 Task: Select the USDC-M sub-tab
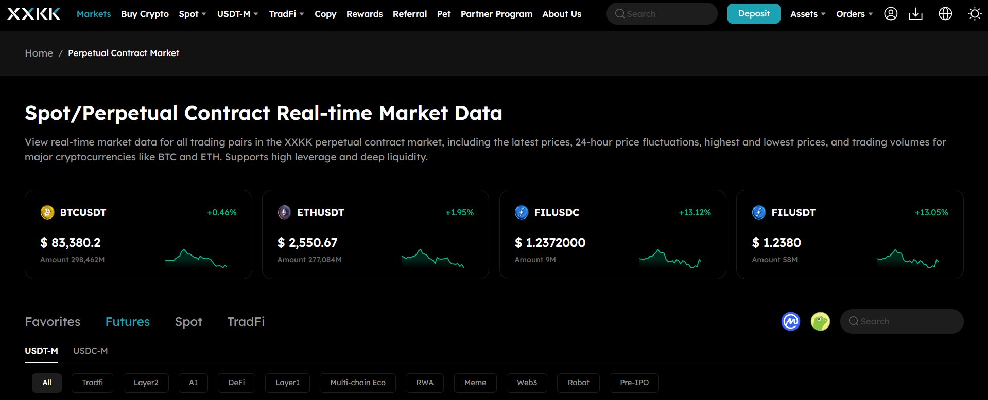91,351
